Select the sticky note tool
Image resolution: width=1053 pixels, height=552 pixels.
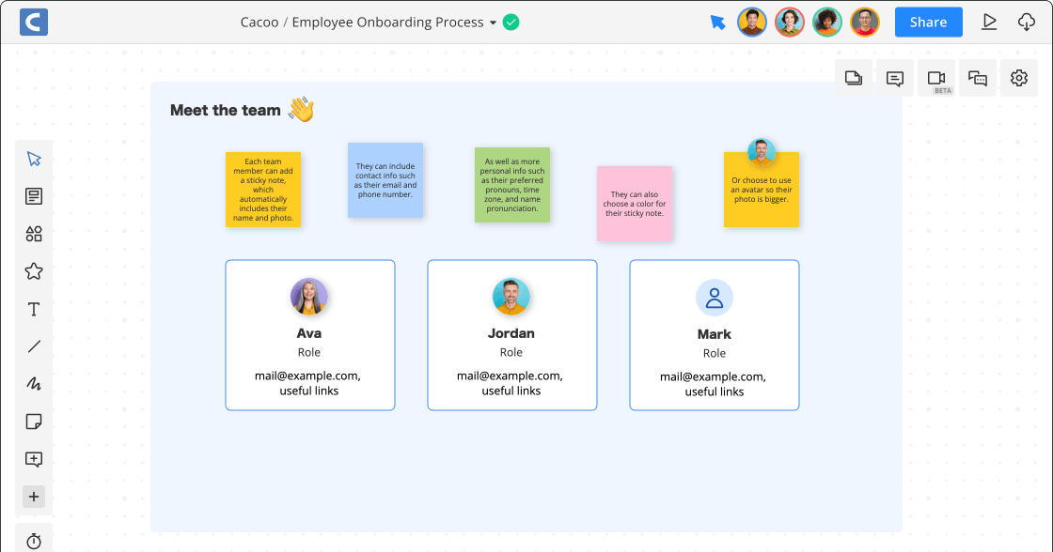34,422
